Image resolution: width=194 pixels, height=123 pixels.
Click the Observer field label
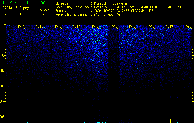tap(63, 3)
